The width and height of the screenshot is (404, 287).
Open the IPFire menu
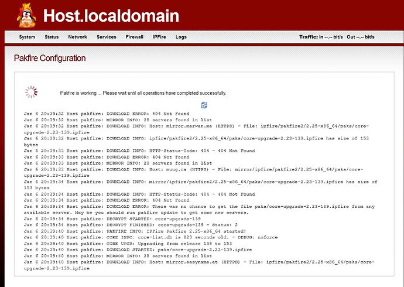click(159, 37)
